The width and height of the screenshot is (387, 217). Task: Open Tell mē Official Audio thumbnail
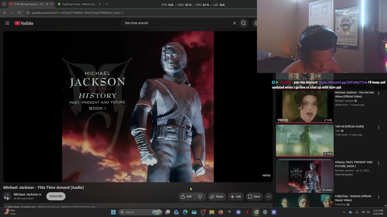click(x=304, y=140)
